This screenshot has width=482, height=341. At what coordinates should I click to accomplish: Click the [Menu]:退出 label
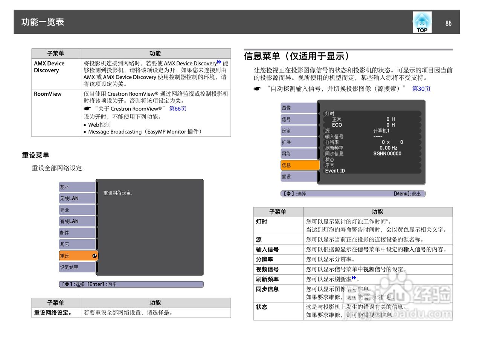point(407,194)
